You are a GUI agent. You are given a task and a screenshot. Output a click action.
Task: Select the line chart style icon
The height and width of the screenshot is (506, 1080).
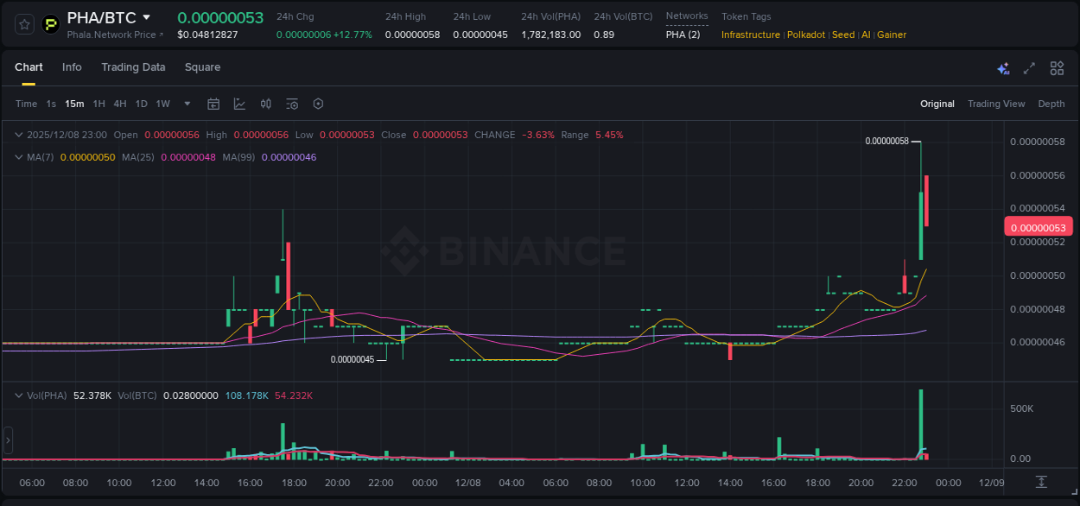click(239, 104)
